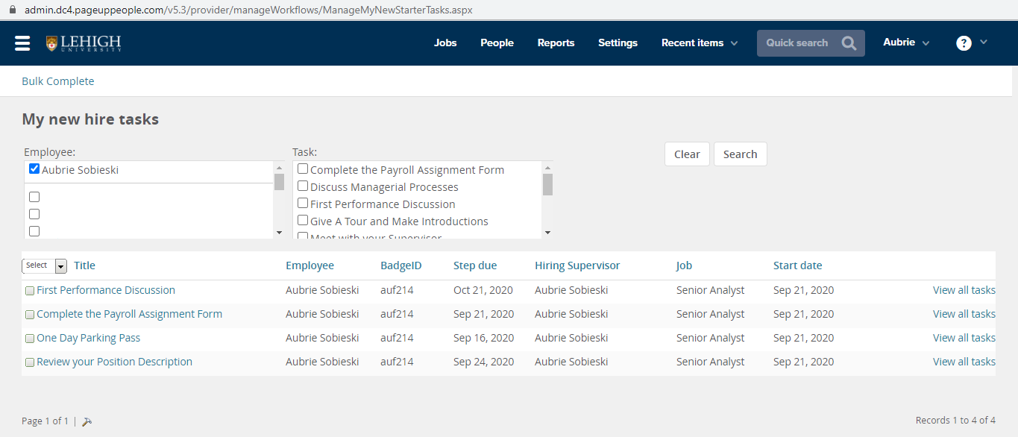
Task: Click the Search button
Action: [740, 154]
